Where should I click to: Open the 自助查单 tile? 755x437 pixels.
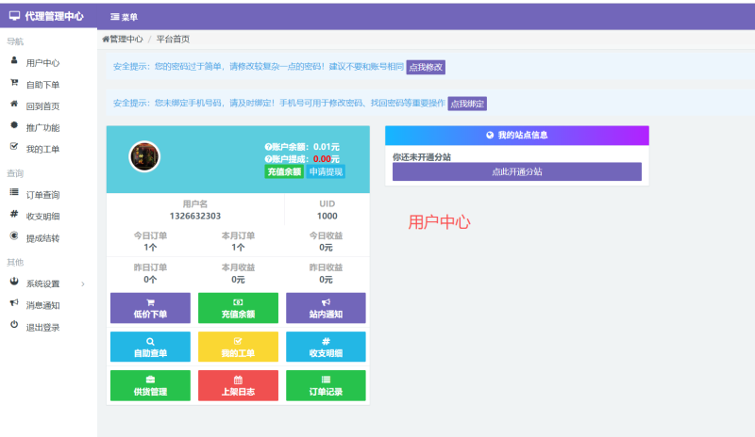pos(150,347)
